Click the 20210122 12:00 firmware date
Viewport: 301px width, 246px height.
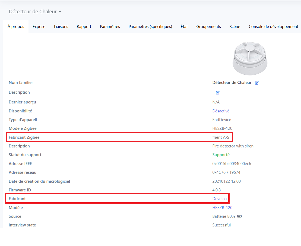tap(227, 181)
